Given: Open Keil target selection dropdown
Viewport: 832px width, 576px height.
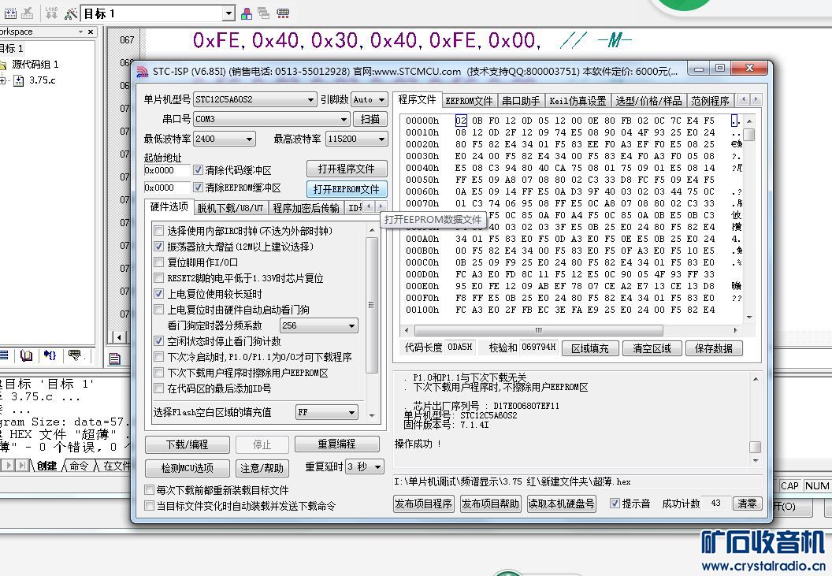Looking at the screenshot, I should pyautogui.click(x=228, y=13).
